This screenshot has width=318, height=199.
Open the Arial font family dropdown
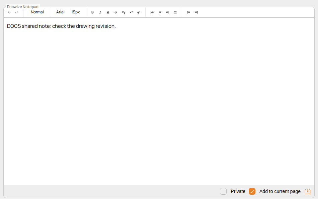coord(60,12)
